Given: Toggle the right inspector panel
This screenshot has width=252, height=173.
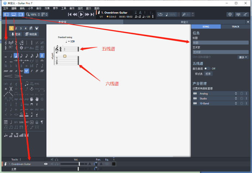Looking at the screenshot, I should coord(21,14).
